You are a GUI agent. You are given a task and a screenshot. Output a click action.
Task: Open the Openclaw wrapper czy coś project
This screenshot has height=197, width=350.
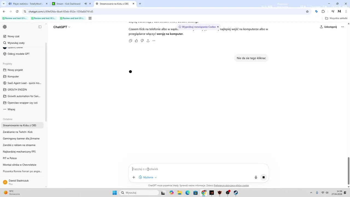pyautogui.click(x=22, y=103)
